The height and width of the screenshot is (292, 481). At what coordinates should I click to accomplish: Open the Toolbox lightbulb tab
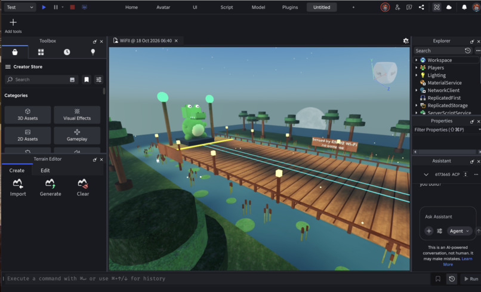[x=93, y=52]
